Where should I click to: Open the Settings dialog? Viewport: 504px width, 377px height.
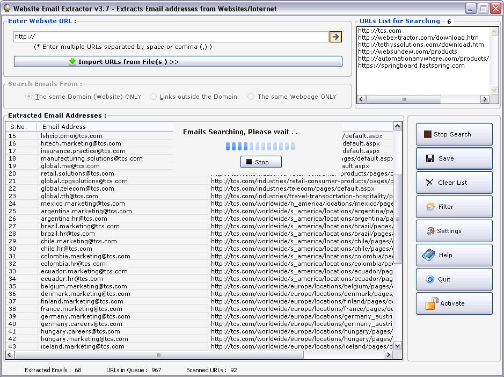454,231
